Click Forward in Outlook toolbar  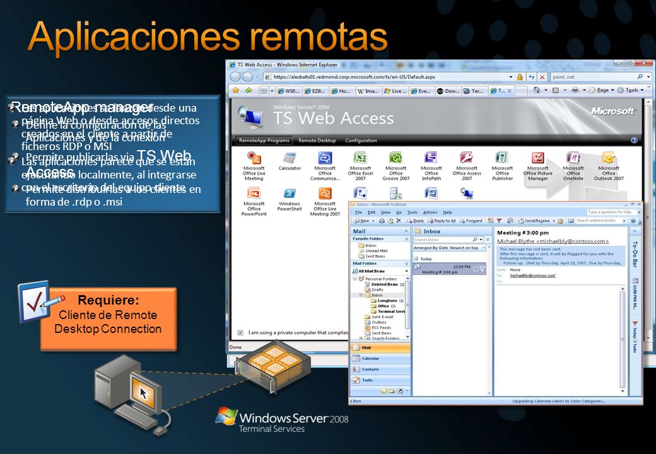(x=471, y=221)
